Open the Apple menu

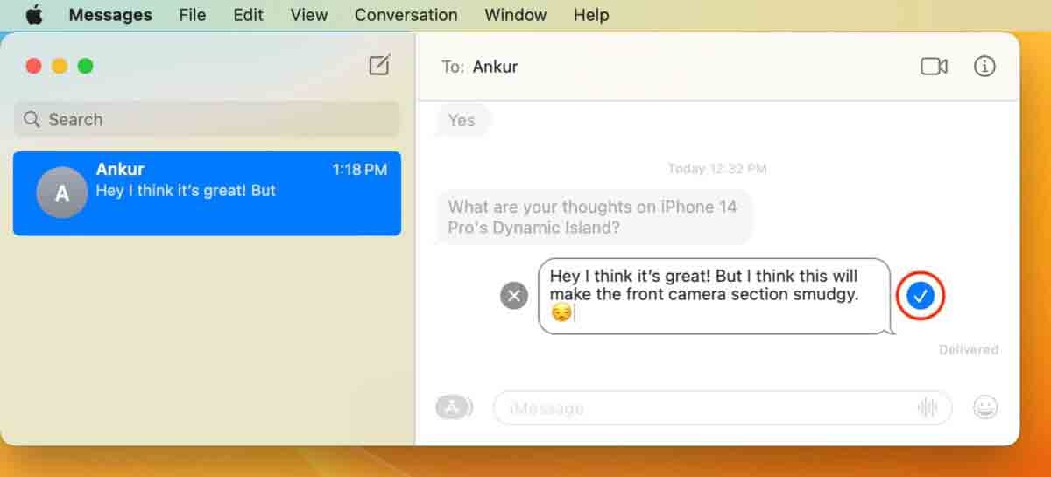[x=33, y=15]
